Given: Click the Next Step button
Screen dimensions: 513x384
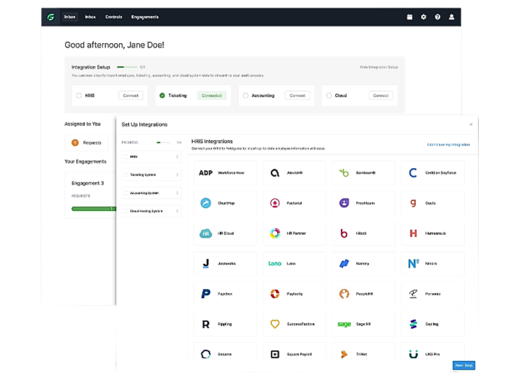Looking at the screenshot, I should pyautogui.click(x=463, y=365).
